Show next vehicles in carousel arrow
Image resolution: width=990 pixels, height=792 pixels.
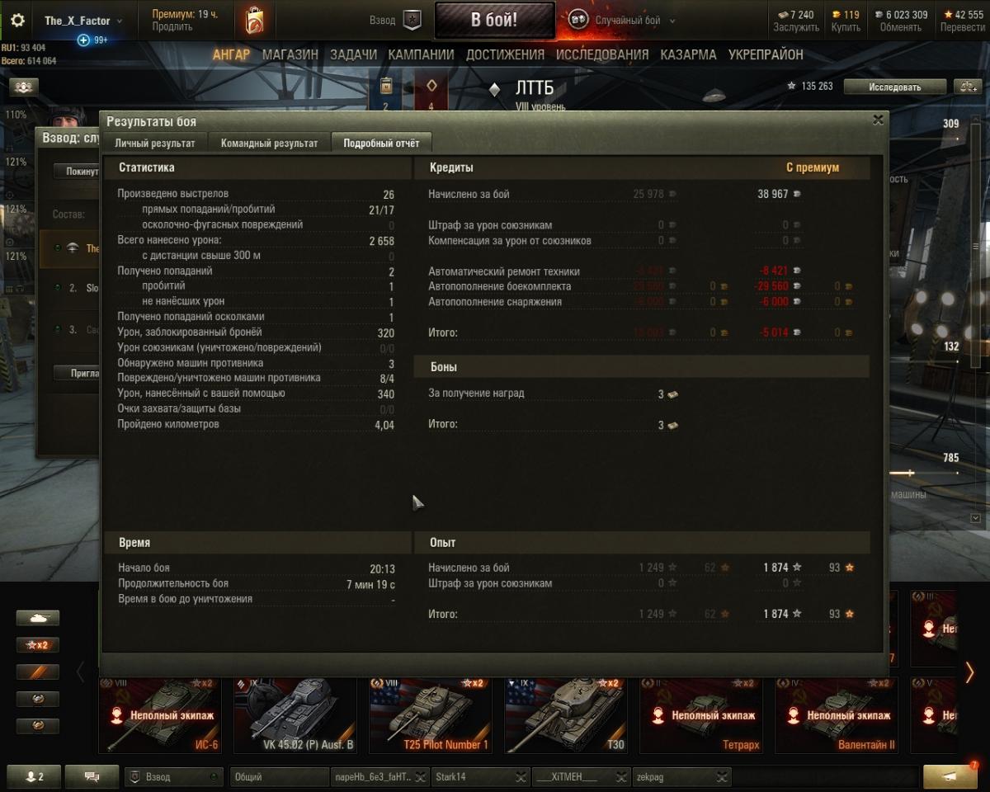click(x=969, y=673)
